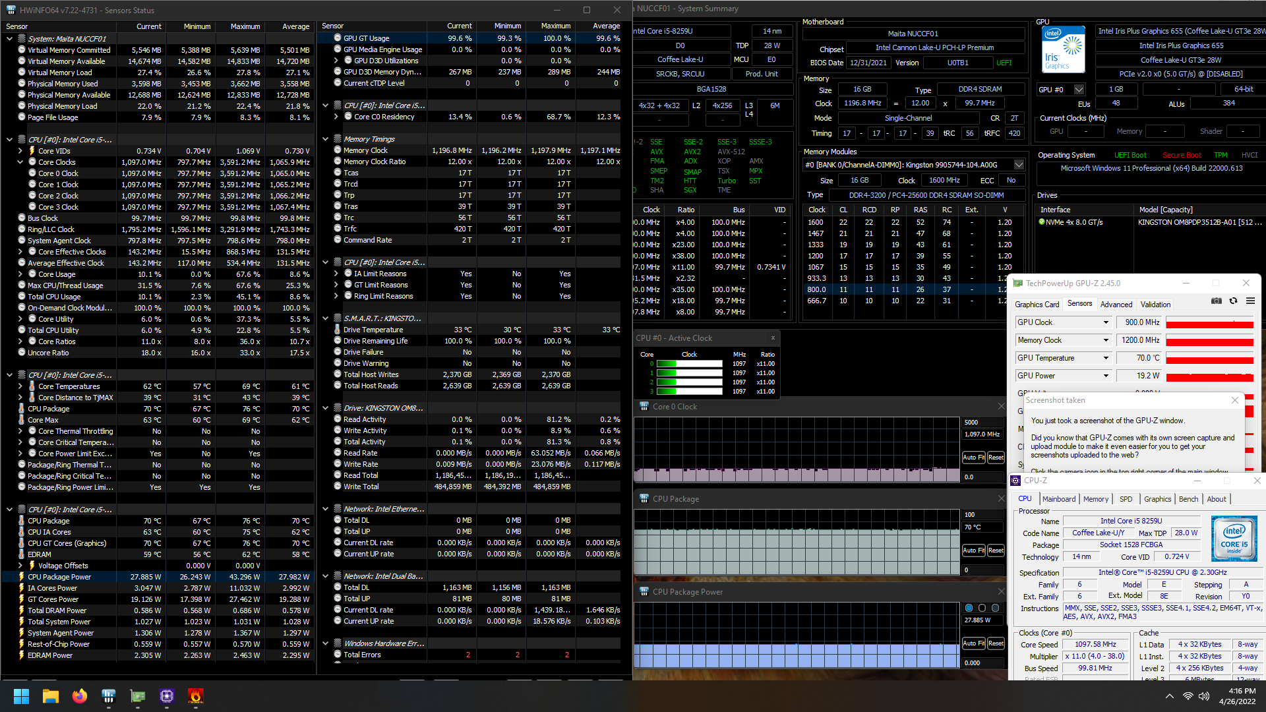Open Windows Start menu
Viewport: 1266px width, 712px height.
click(21, 696)
